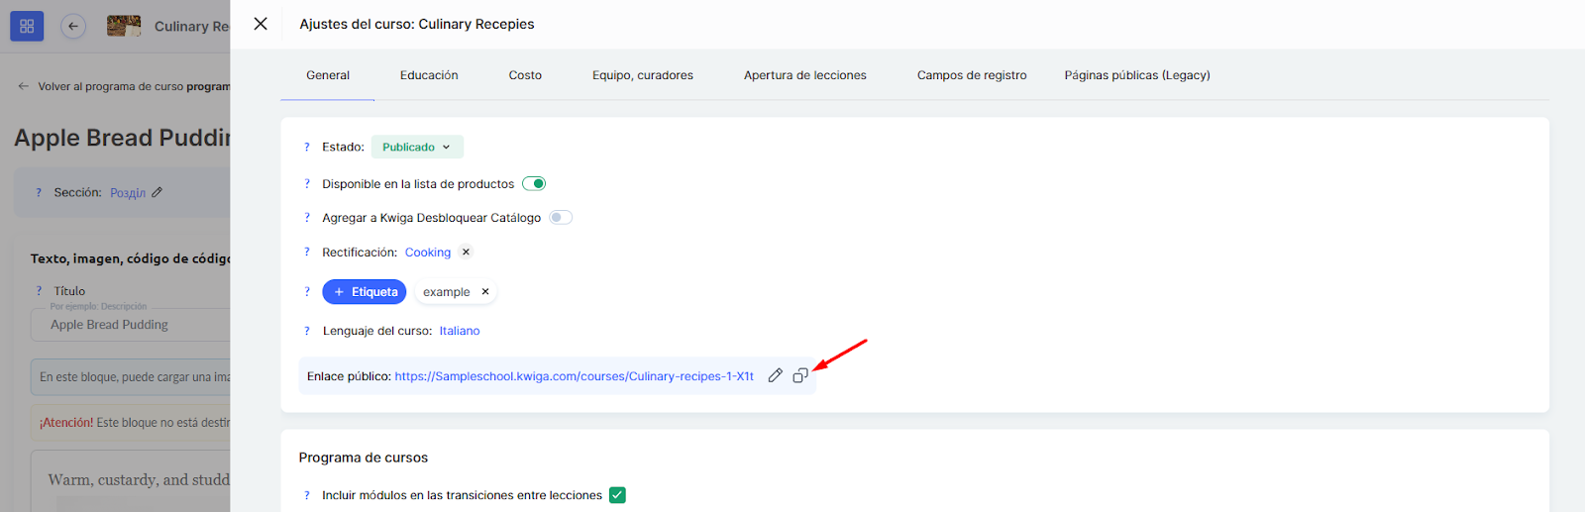Remove the Cooking category with X
The height and width of the screenshot is (512, 1585).
pos(466,253)
